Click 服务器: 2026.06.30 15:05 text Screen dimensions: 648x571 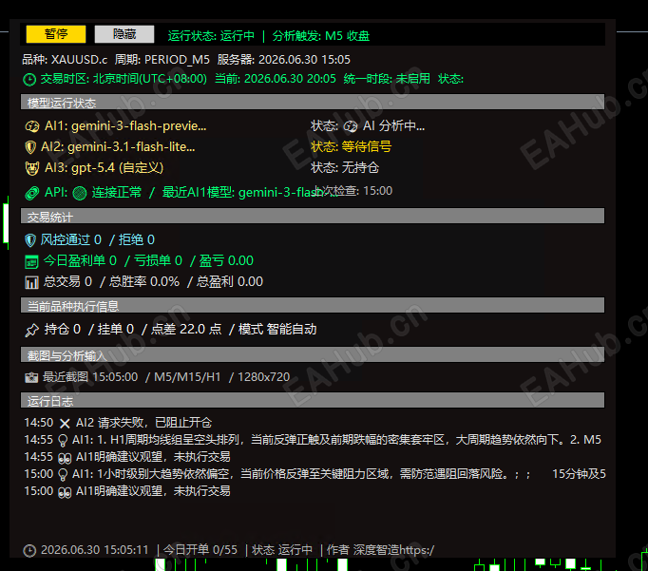pos(284,60)
